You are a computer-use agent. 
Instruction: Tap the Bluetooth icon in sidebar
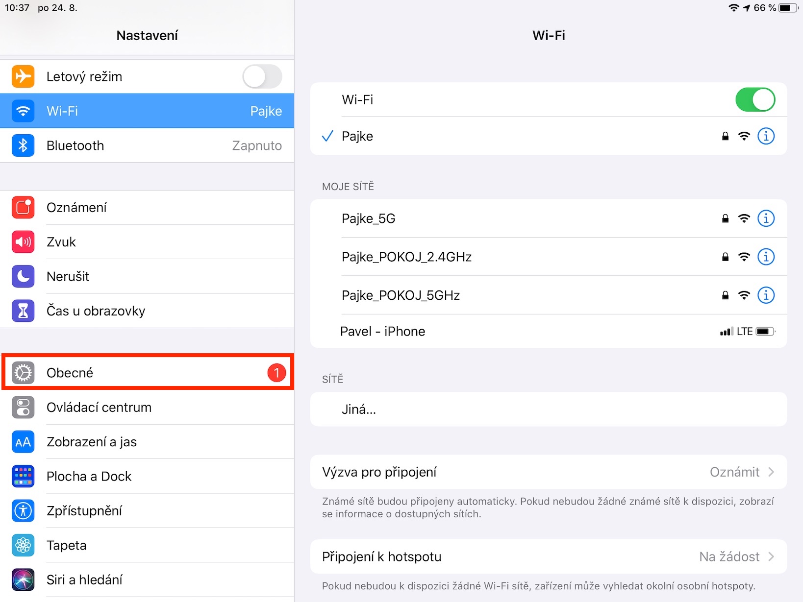[23, 145]
